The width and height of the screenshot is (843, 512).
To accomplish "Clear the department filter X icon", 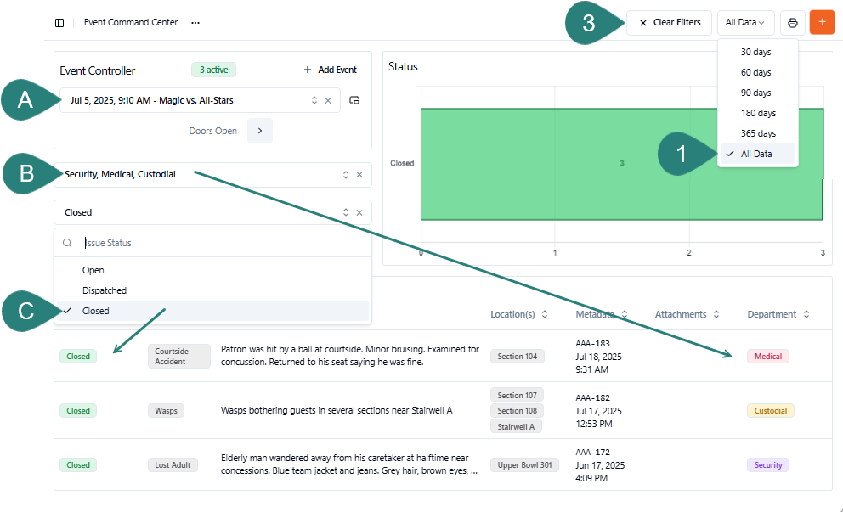I will point(359,175).
